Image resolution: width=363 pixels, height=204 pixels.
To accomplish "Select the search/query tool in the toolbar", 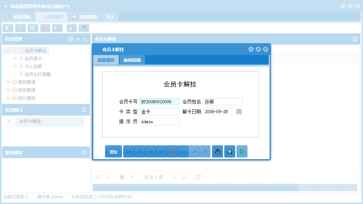I will 8,28.
